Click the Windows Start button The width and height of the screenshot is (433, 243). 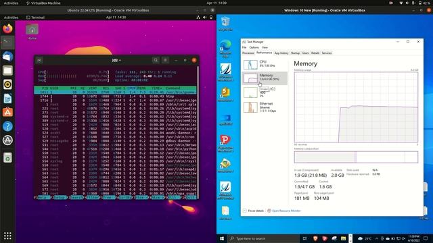pyautogui.click(x=222, y=238)
